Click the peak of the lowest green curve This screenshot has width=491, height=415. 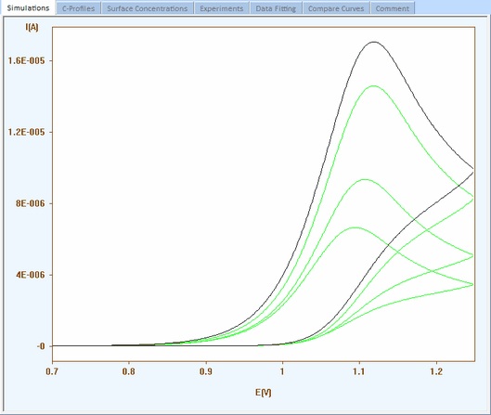(x=355, y=227)
